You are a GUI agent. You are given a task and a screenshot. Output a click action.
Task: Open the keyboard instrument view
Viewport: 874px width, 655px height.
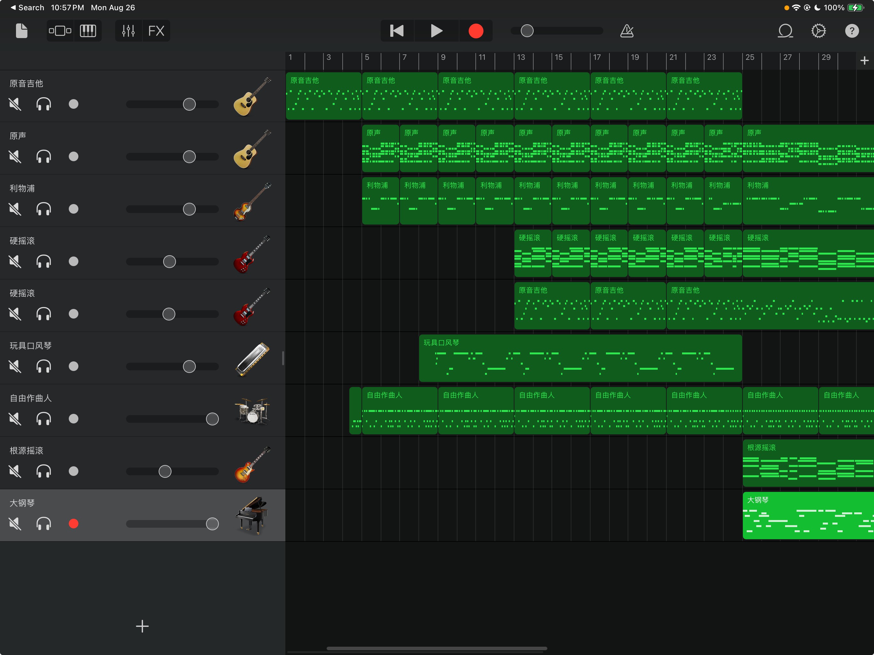pos(88,31)
